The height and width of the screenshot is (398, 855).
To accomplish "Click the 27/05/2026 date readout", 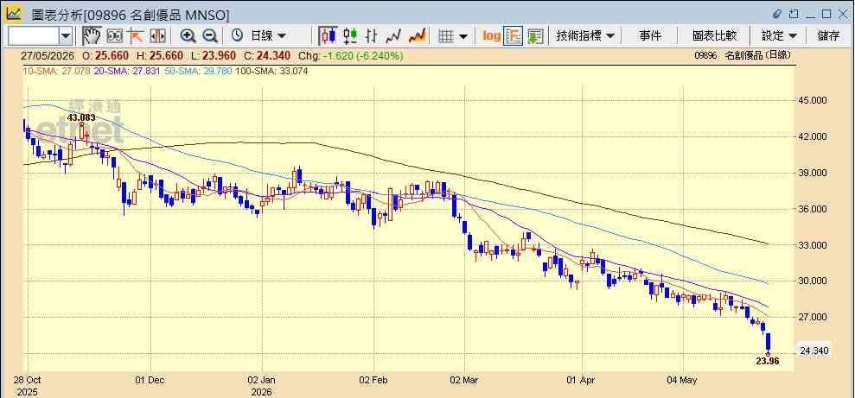I will pos(48,55).
